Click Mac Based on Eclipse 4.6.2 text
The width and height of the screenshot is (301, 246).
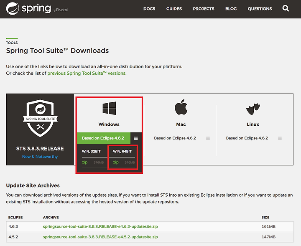(175, 138)
